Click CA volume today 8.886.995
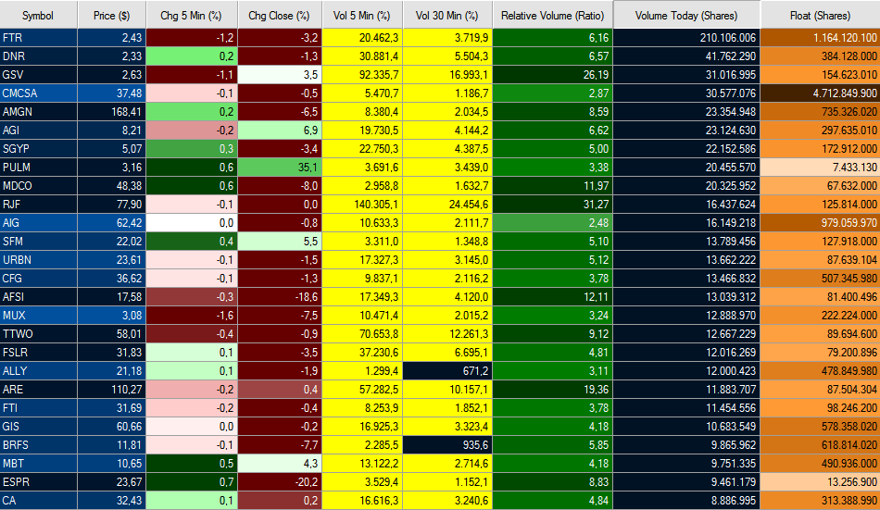The width and height of the screenshot is (880, 510). coord(687,501)
